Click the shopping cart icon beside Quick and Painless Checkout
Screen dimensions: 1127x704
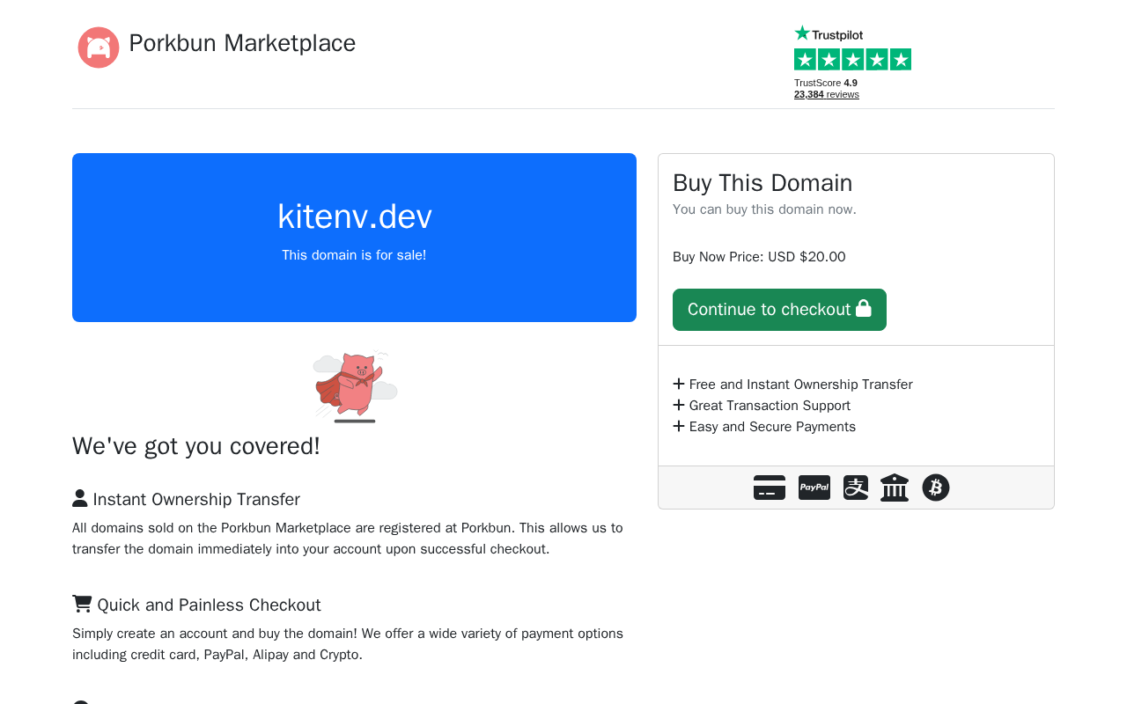pyautogui.click(x=82, y=604)
